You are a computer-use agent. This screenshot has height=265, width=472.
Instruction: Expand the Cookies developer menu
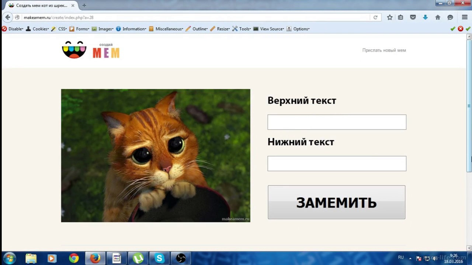tap(37, 29)
